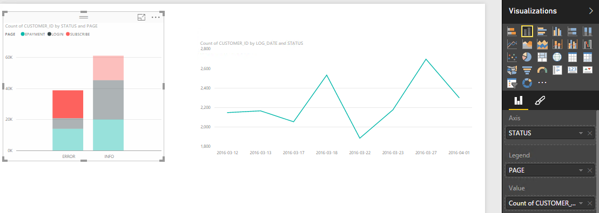Select the KPI visual icon
This screenshot has height=213, width=599.
(587, 70)
